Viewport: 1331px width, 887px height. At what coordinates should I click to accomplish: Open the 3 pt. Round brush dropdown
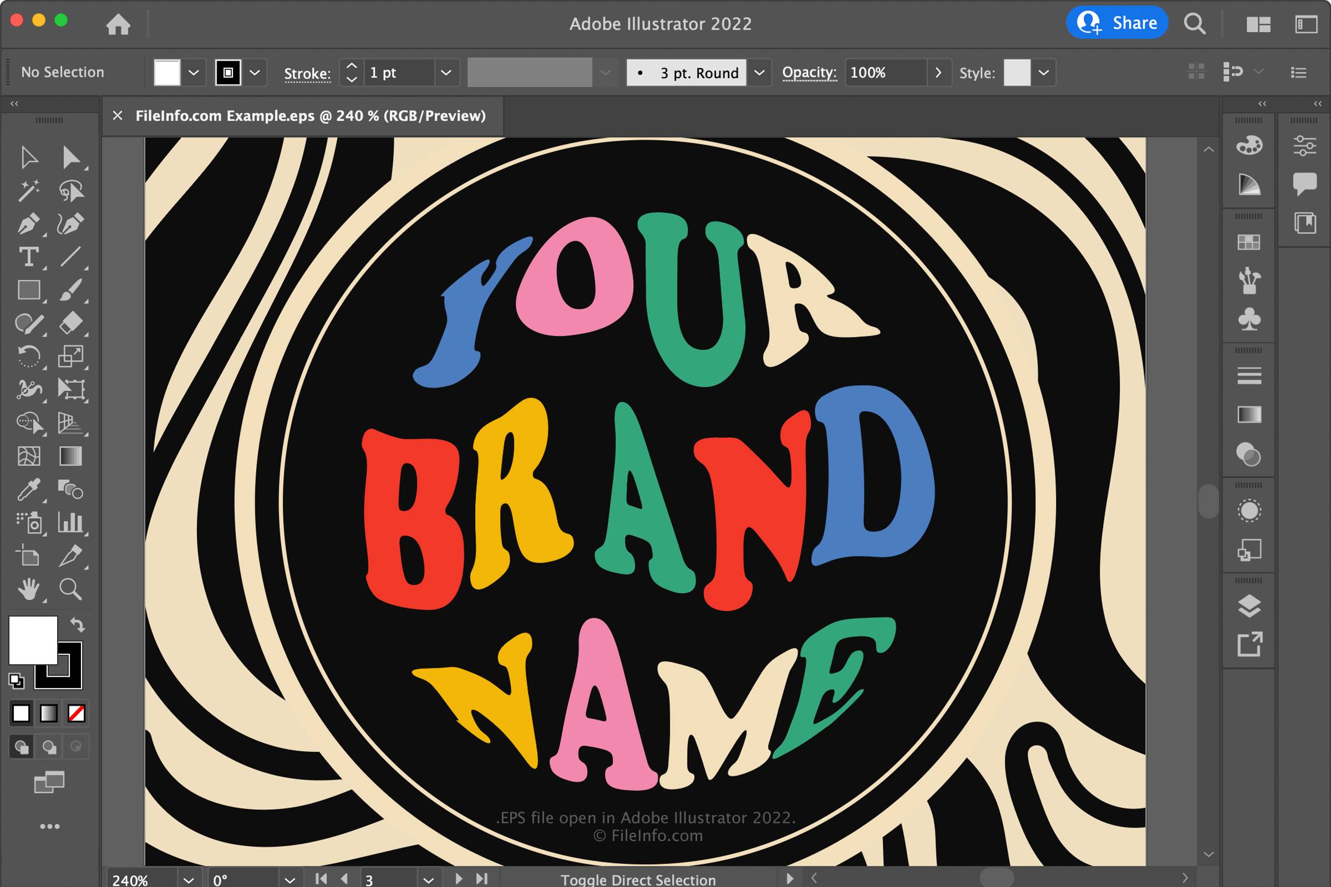point(759,73)
